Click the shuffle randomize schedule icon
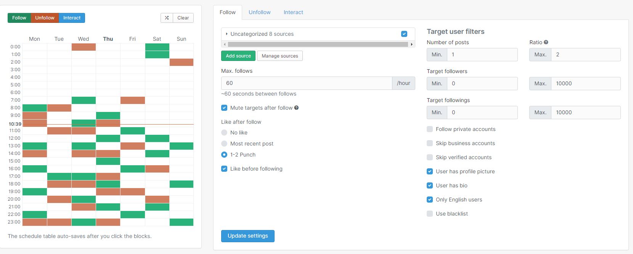The image size is (633, 254). pyautogui.click(x=167, y=18)
